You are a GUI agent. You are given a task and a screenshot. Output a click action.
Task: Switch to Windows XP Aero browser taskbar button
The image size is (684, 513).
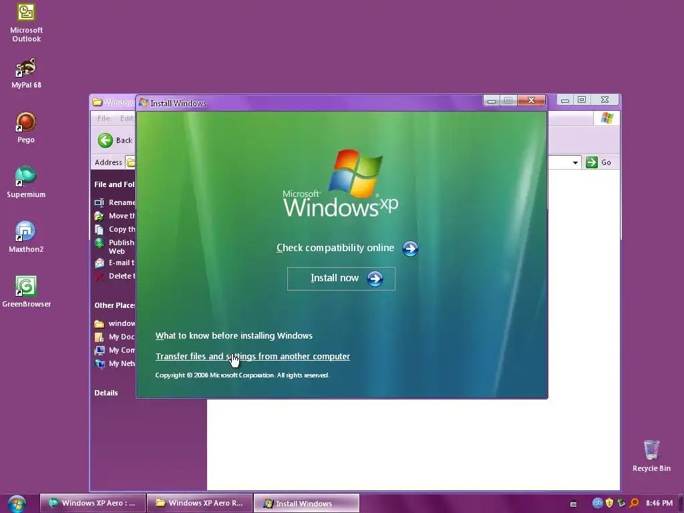coord(92,503)
